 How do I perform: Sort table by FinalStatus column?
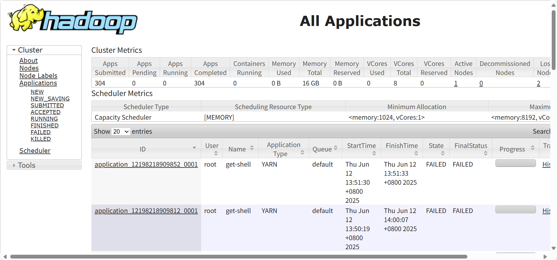pyautogui.click(x=471, y=149)
